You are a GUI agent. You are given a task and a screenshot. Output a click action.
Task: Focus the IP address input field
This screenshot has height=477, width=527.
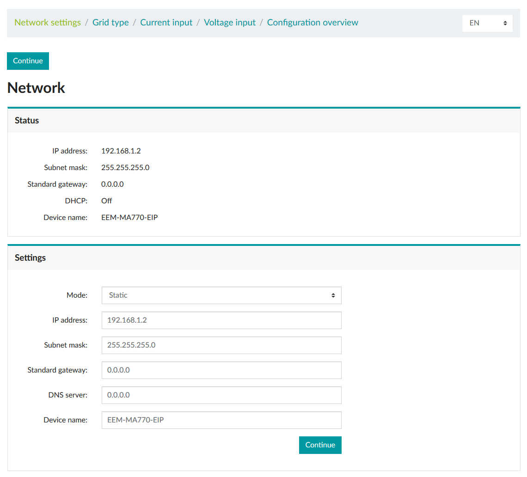[x=221, y=320]
